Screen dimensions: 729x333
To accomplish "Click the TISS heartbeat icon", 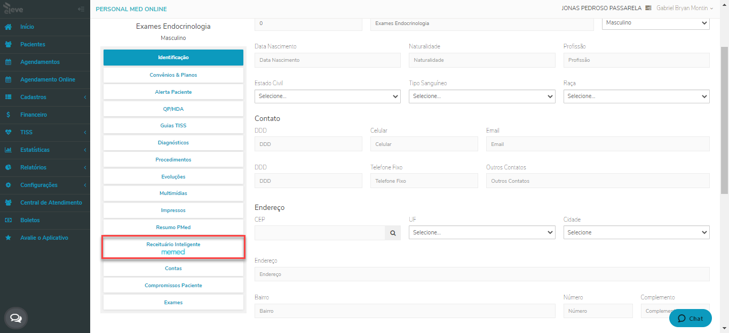I will pyautogui.click(x=8, y=132).
